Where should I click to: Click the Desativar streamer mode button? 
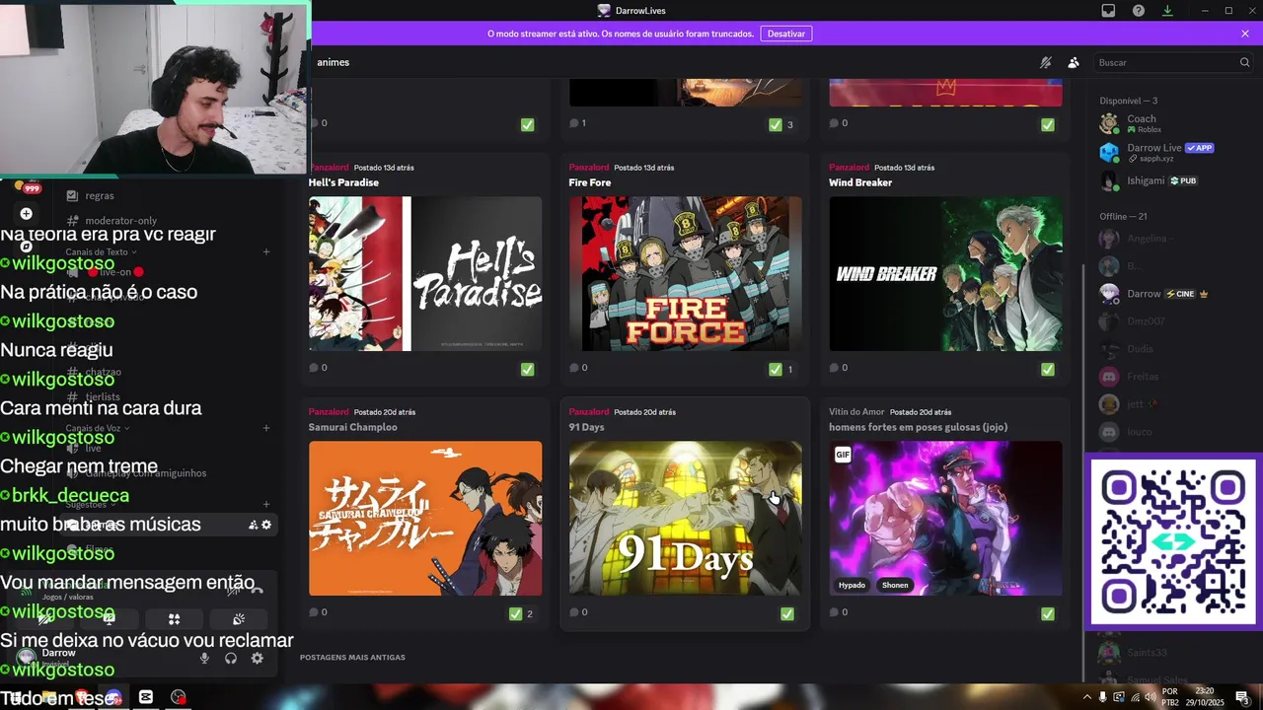(x=786, y=34)
